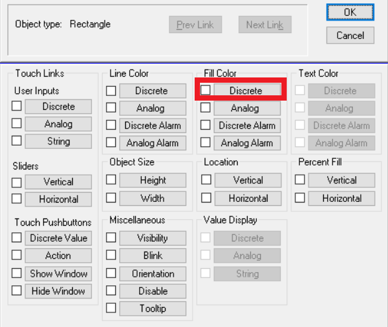Check the Orientation checkbox
Screen dimensions: 388x327
(x=111, y=273)
